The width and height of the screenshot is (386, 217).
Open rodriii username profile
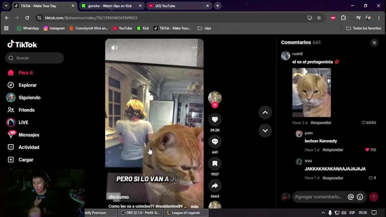(297, 54)
